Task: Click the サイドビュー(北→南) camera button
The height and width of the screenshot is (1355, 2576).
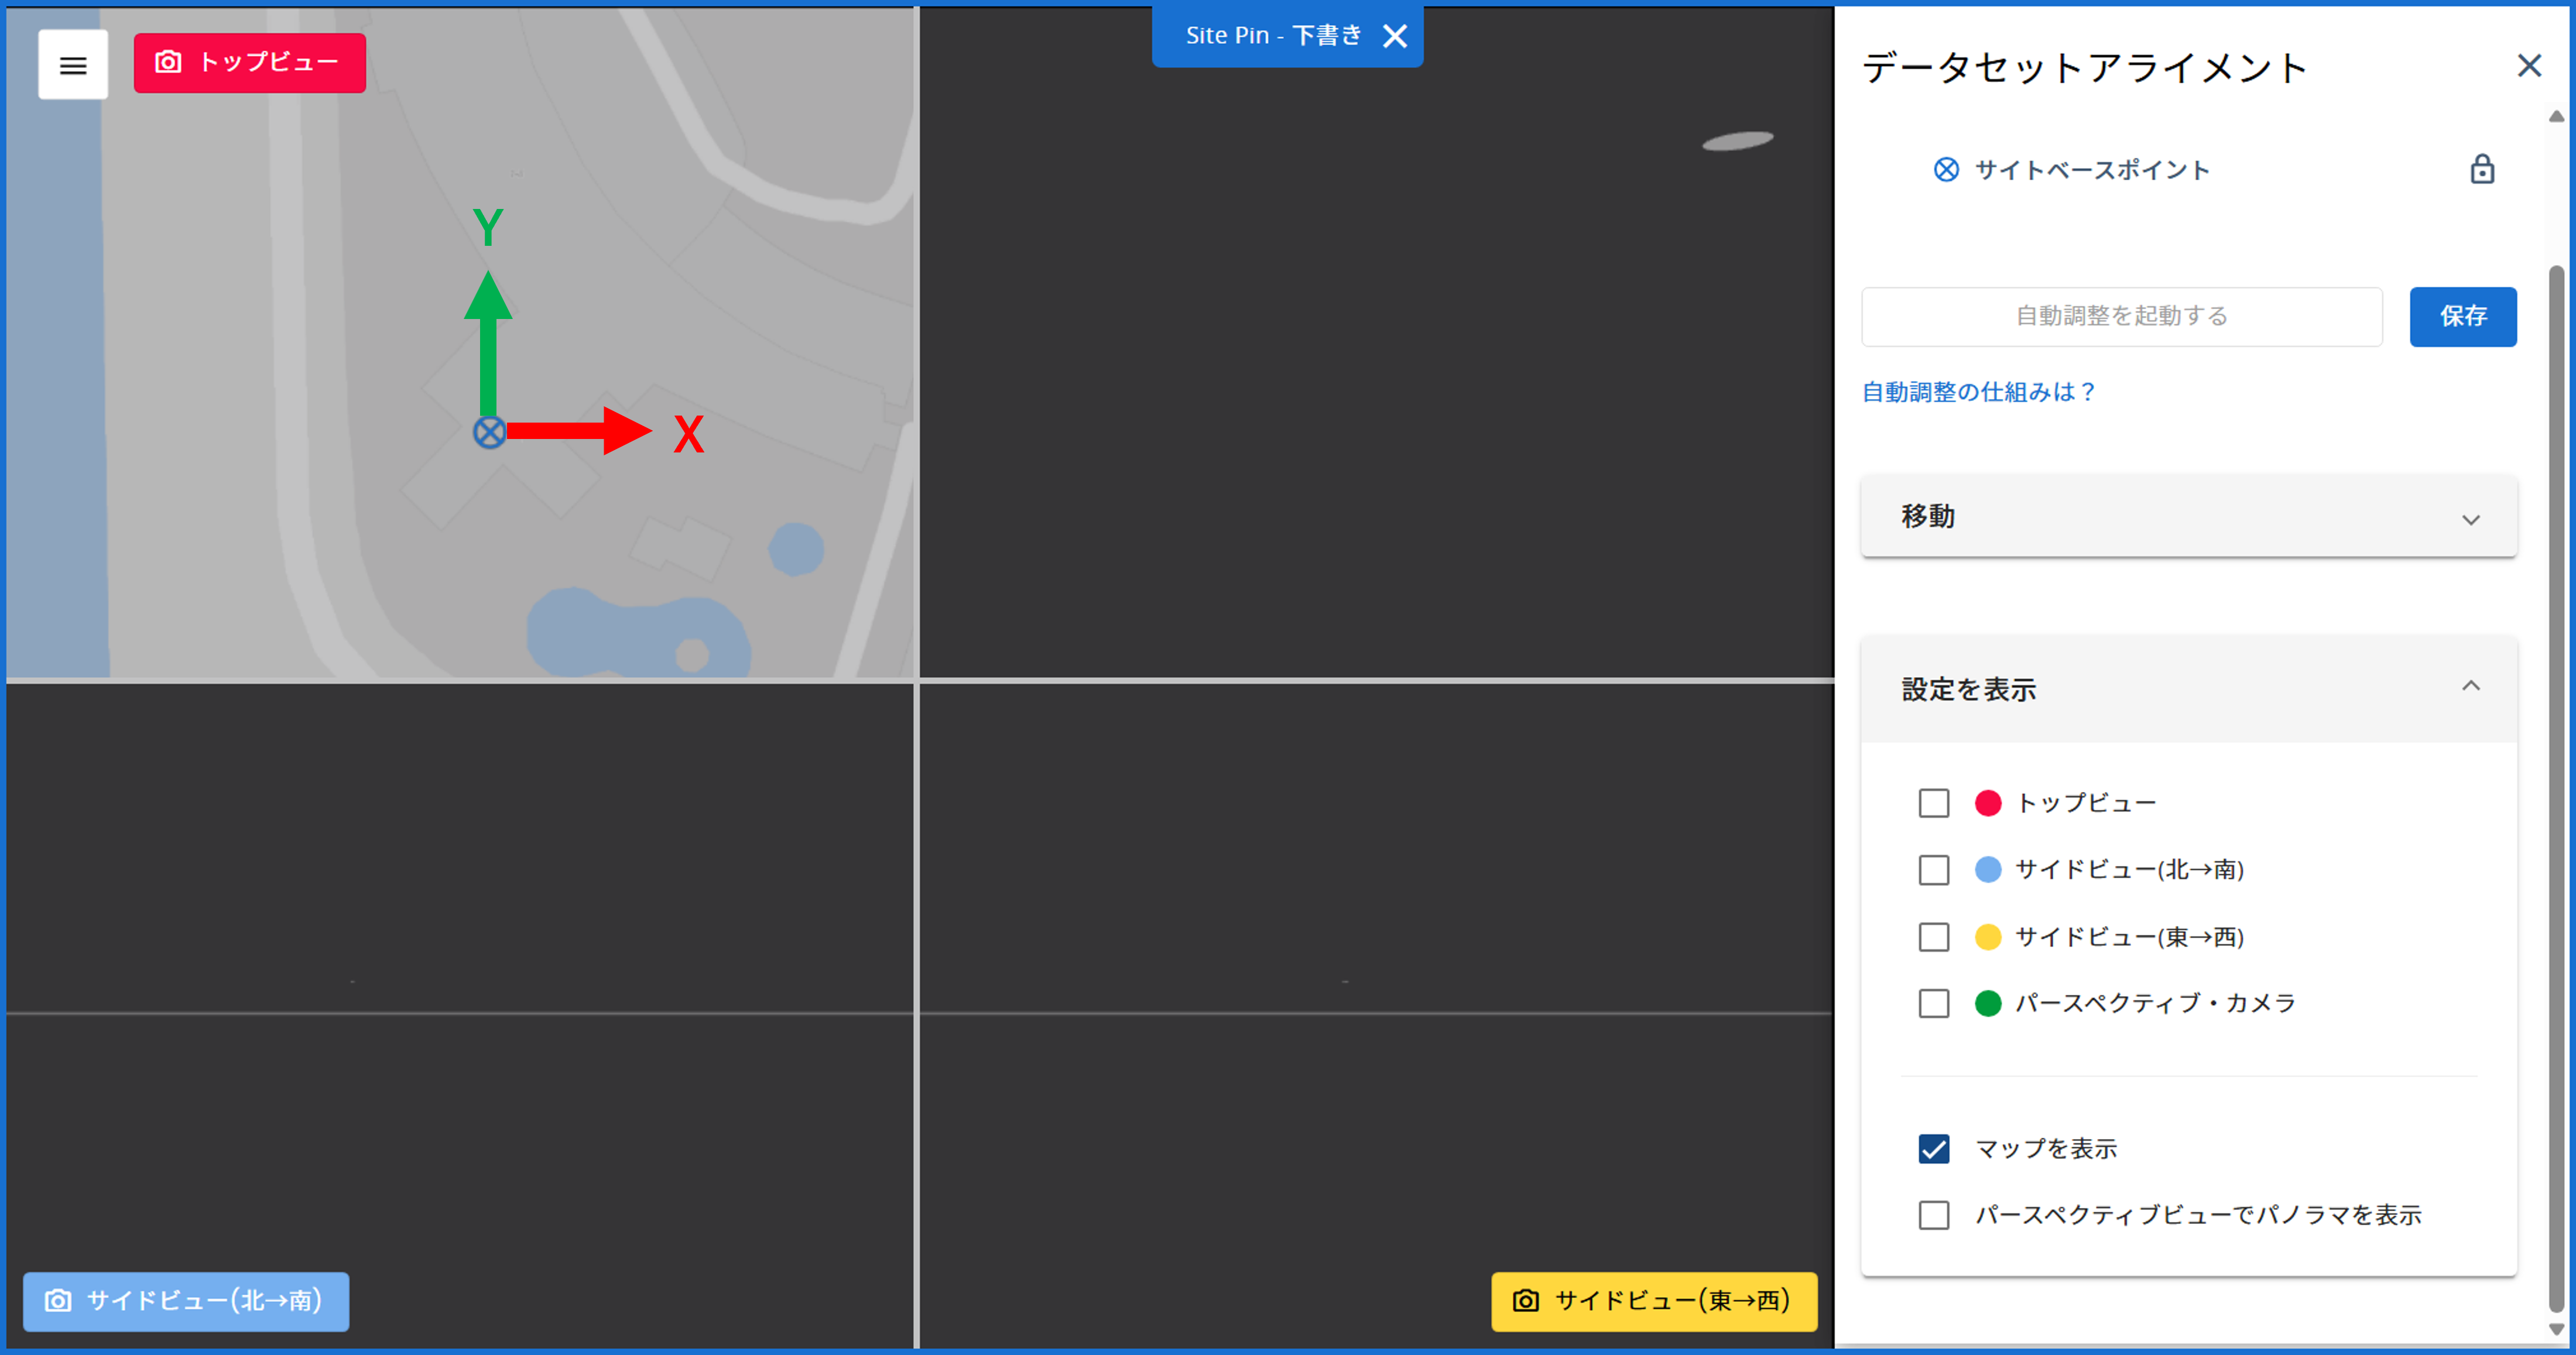Action: (x=186, y=1301)
